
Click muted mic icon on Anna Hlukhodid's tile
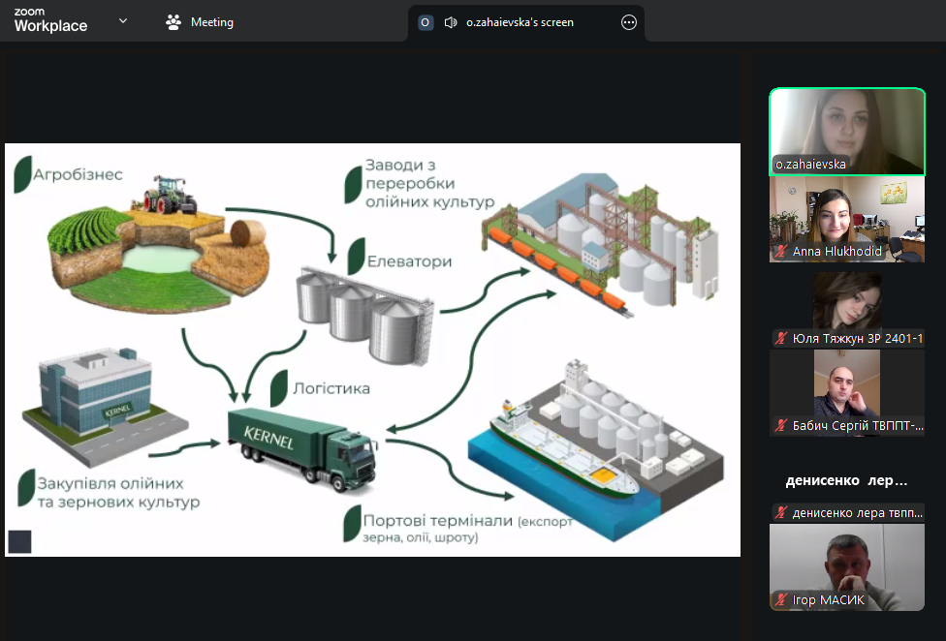click(780, 252)
